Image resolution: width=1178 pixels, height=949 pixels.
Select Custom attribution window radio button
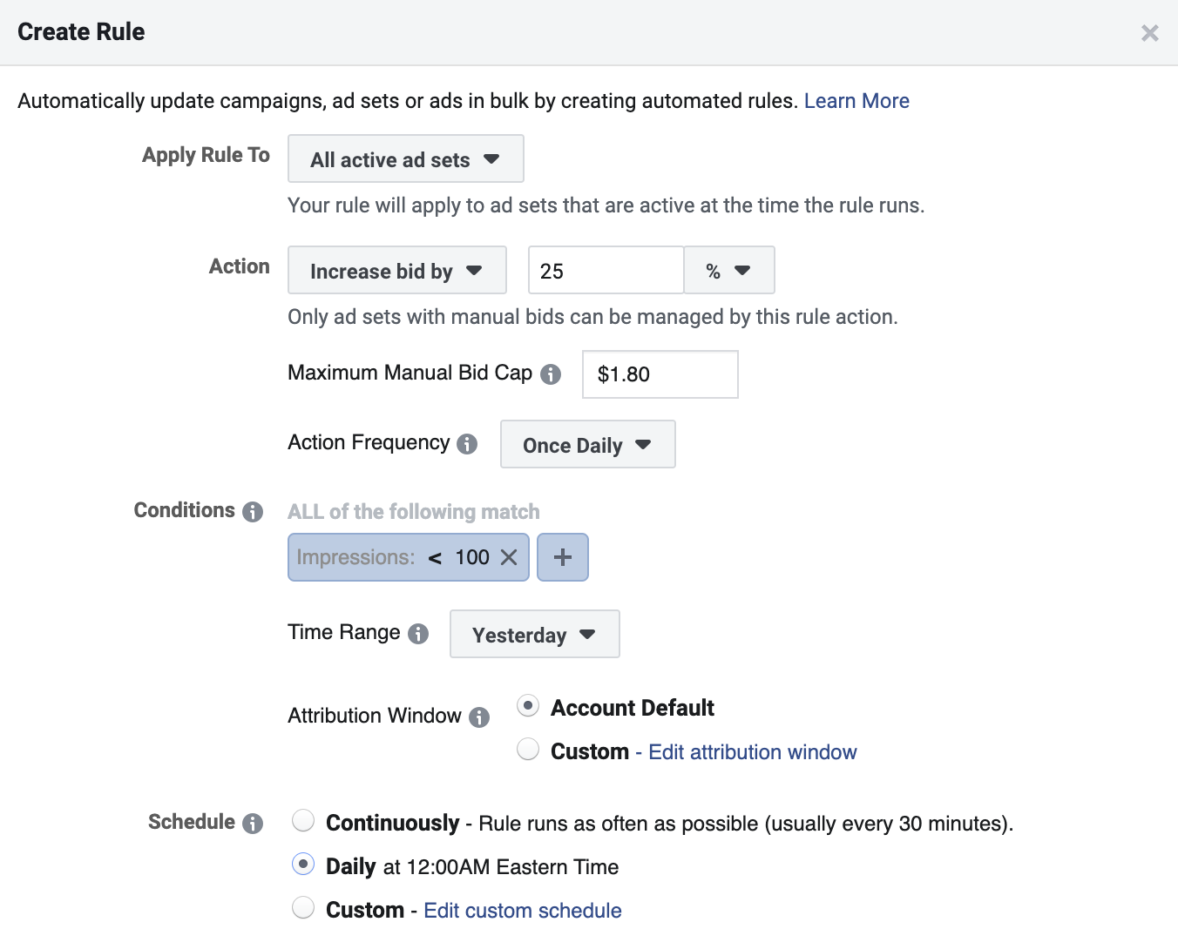(528, 749)
